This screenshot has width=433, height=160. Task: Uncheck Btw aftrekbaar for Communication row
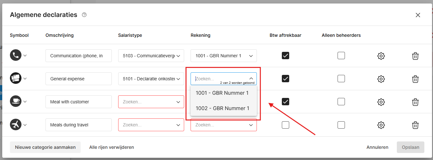pyautogui.click(x=285, y=56)
